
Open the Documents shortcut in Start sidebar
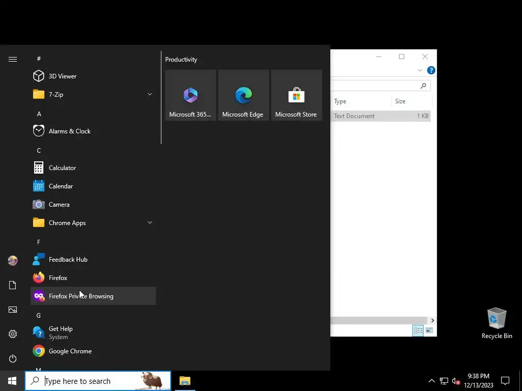click(x=13, y=285)
